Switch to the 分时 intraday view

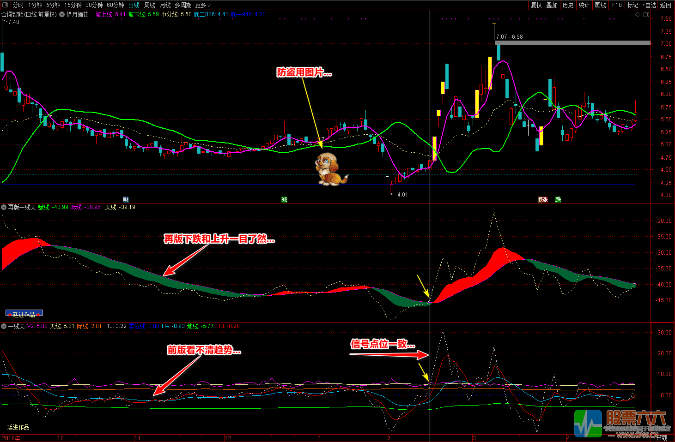coord(18,5)
